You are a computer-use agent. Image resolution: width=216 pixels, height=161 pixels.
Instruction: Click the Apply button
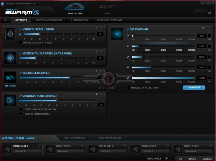click(x=192, y=159)
